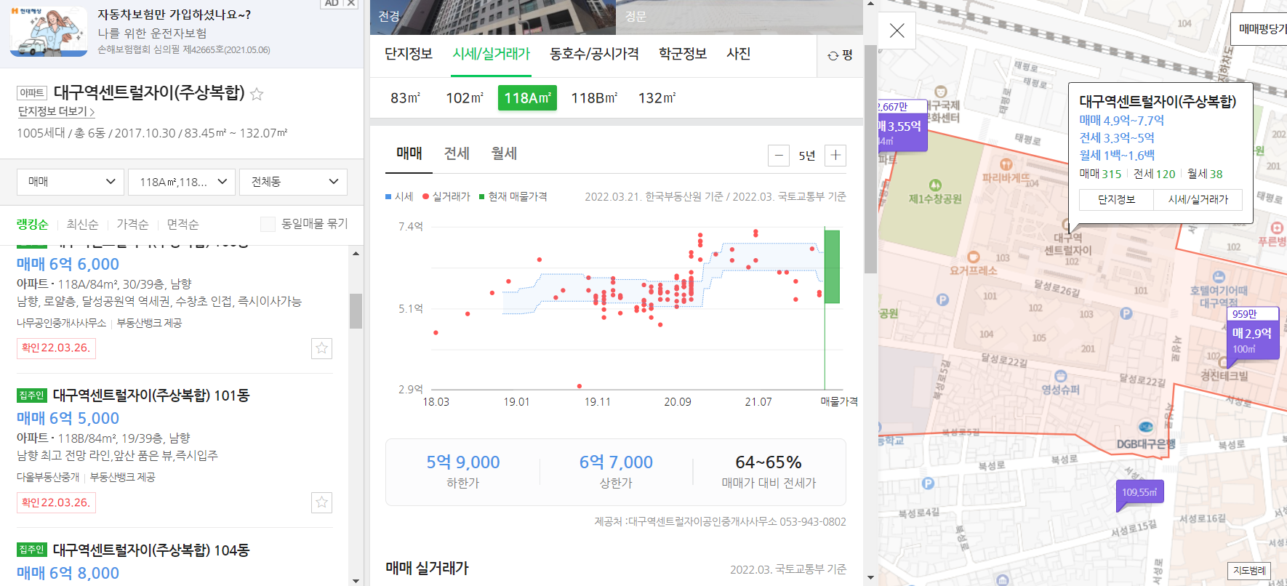Open the 매매 6억 6,000 listing
Image resolution: width=1287 pixels, height=586 pixels.
(x=68, y=264)
